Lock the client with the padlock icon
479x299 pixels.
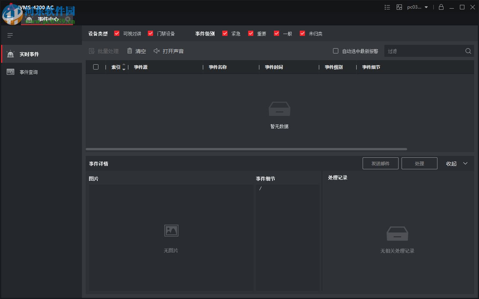[x=441, y=7]
